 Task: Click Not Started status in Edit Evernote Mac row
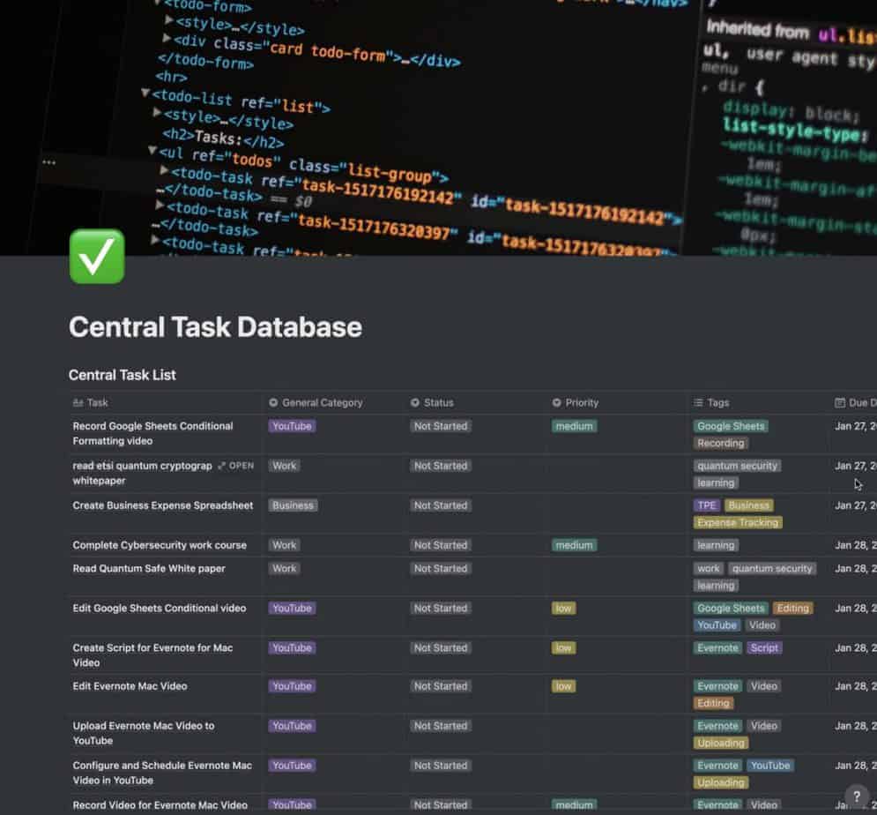(441, 686)
